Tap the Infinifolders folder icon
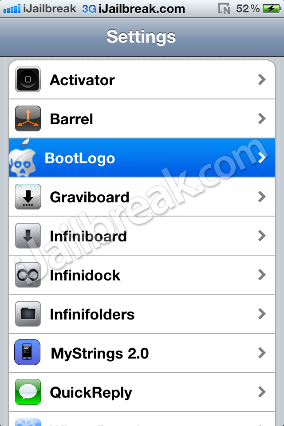The width and height of the screenshot is (284, 426). pos(28,314)
